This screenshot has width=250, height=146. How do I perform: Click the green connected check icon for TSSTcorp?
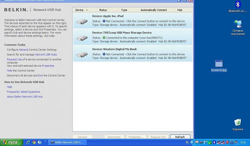(x=104, y=38)
